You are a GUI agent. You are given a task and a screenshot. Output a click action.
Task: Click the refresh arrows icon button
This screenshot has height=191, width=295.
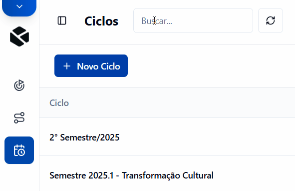click(271, 20)
